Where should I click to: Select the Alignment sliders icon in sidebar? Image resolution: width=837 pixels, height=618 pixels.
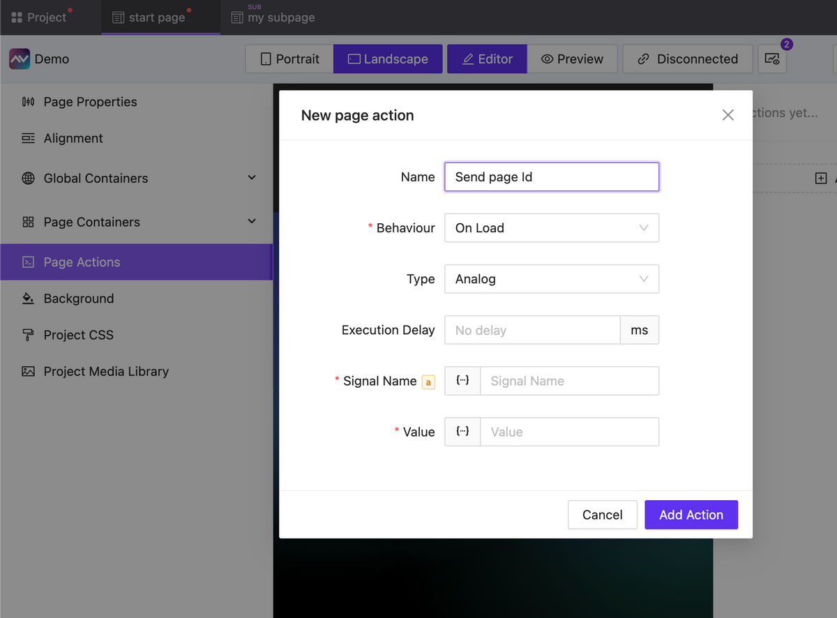point(29,138)
